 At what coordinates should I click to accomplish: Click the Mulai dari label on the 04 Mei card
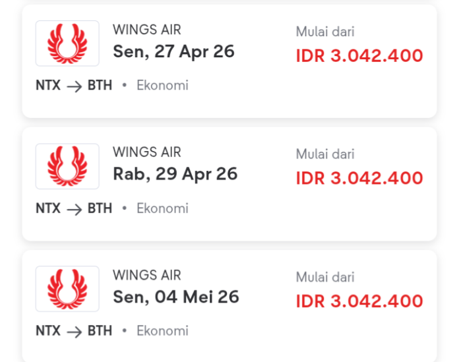(324, 277)
